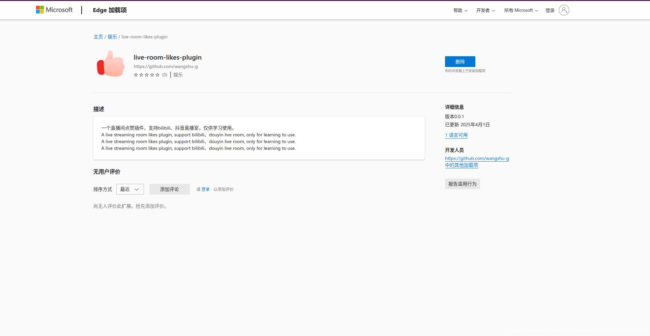
Task: Click 娱乐 category next to rating
Action: (178, 75)
